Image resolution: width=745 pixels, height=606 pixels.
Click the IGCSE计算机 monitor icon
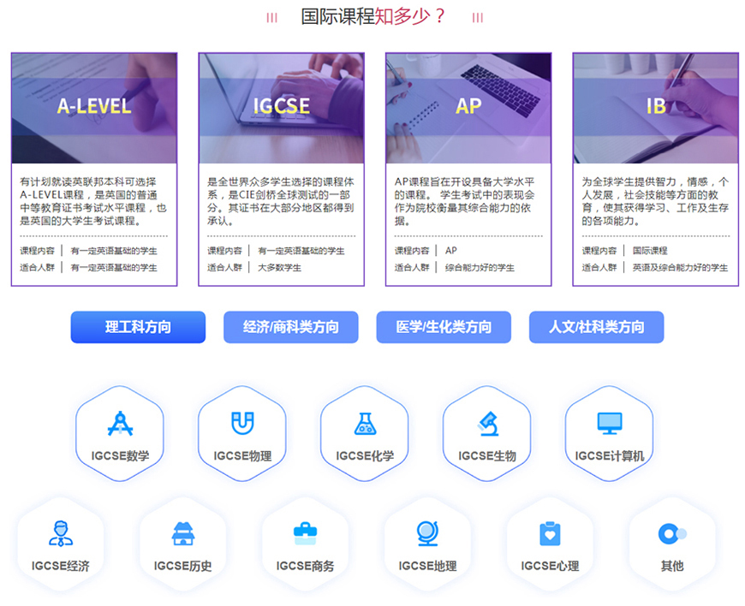tap(609, 423)
